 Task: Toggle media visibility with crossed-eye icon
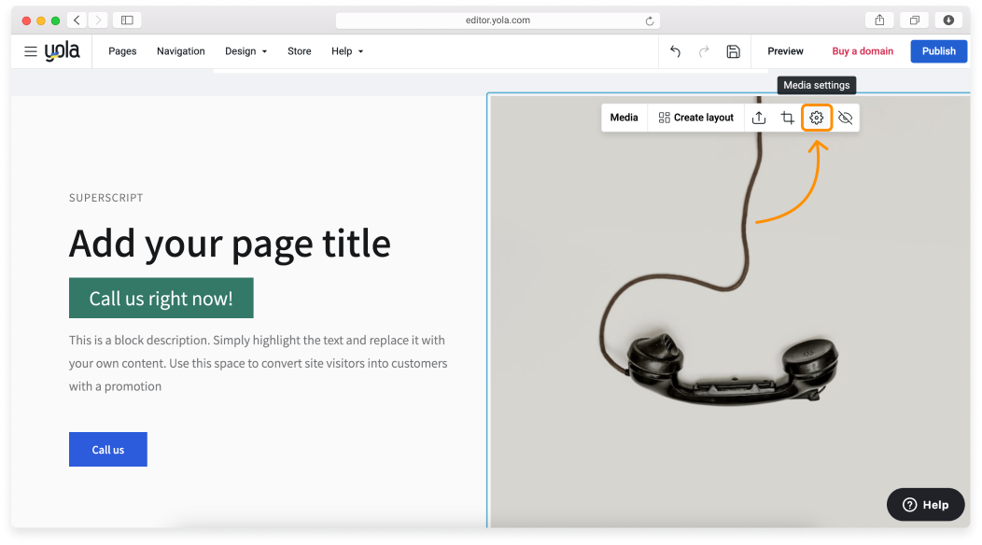click(845, 118)
